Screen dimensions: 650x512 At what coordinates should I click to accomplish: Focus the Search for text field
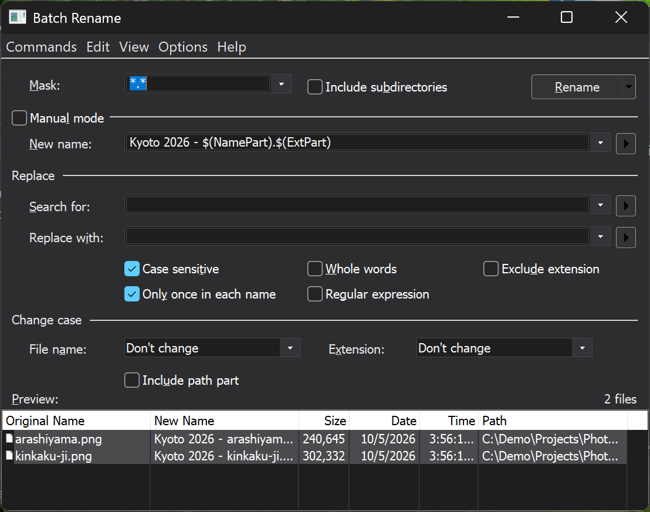pyautogui.click(x=357, y=205)
